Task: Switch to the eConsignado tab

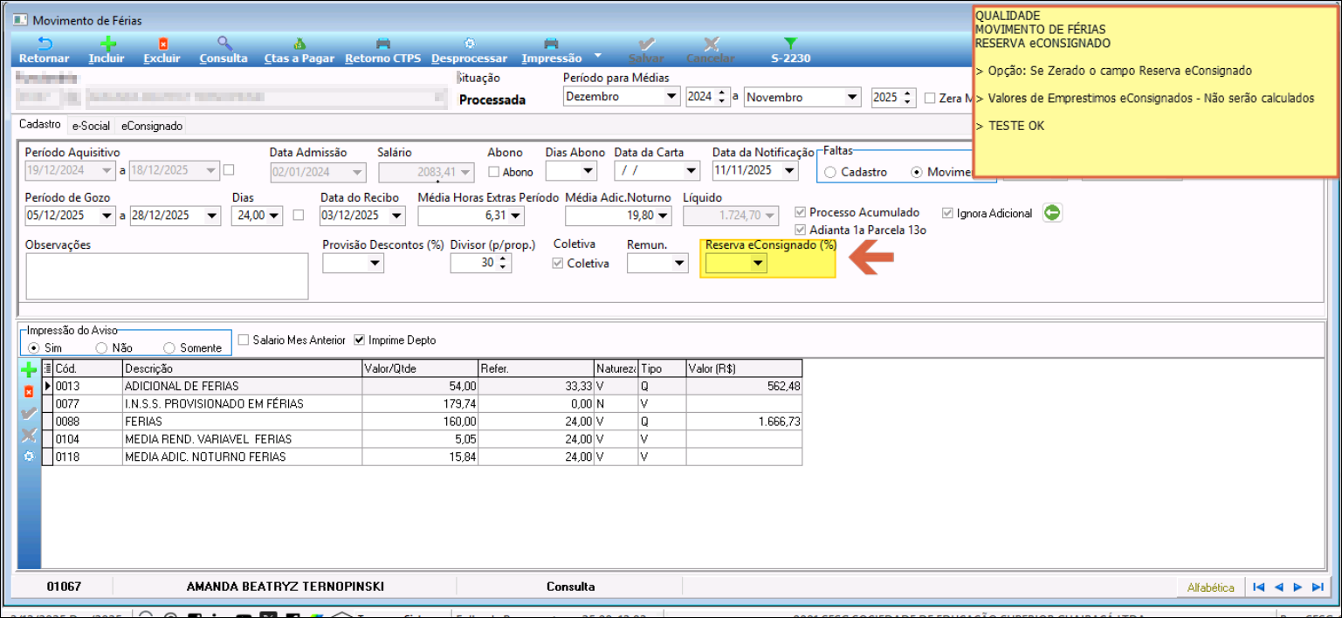Action: click(x=152, y=126)
